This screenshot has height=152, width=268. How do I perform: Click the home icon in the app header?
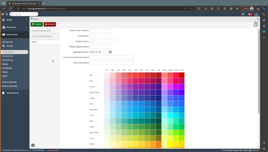(3, 14)
